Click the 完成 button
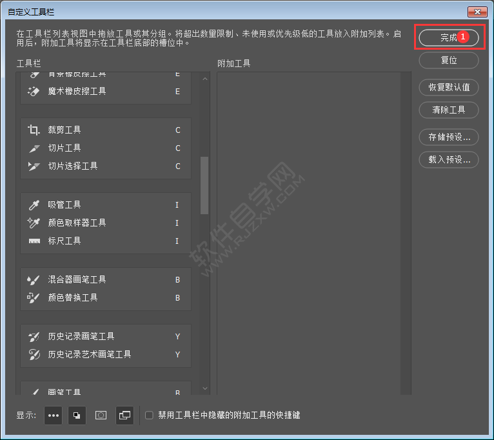 pyautogui.click(x=448, y=38)
